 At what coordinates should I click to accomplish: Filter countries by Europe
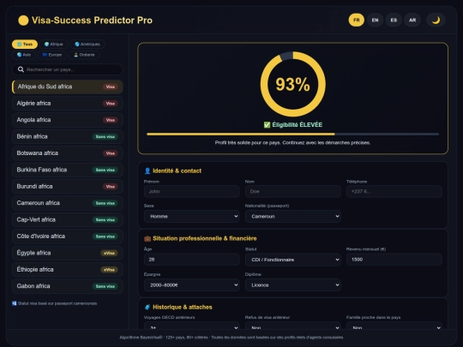(52, 55)
